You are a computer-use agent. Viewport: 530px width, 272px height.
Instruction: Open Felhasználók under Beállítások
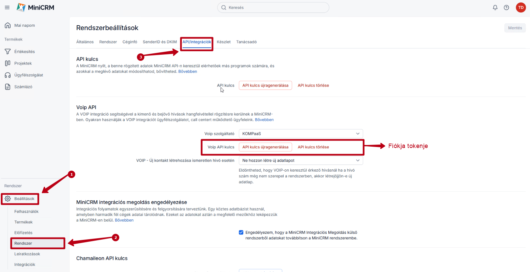click(26, 212)
